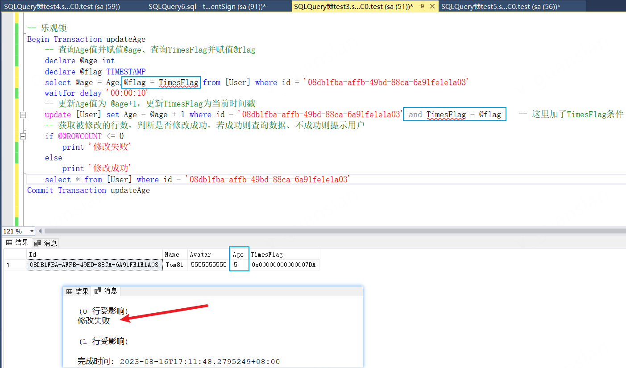Select the Id GUID cell in row 1
The height and width of the screenshot is (368, 626).
click(94, 265)
